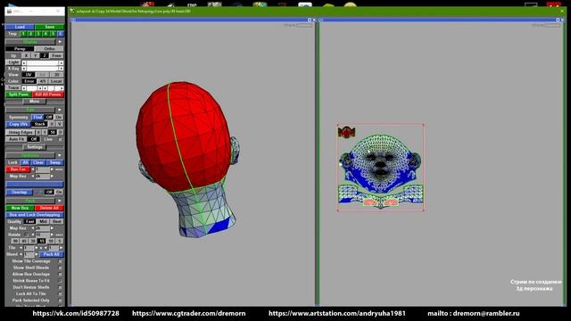The width and height of the screenshot is (571, 321).
Task: Click Lock Swap button
Action: 55,162
